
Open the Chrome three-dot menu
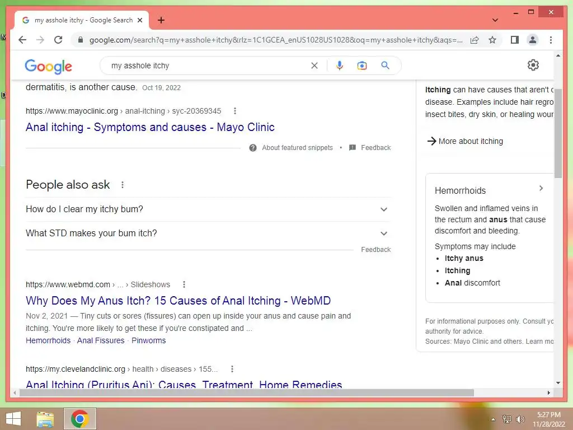[x=551, y=40]
